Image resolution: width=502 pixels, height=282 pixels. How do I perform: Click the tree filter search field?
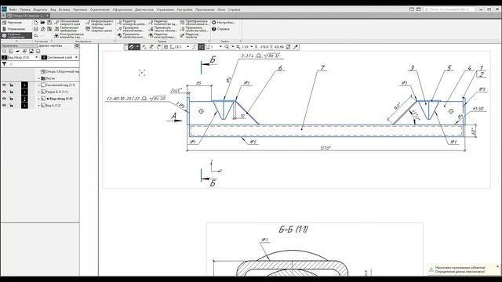point(43,64)
